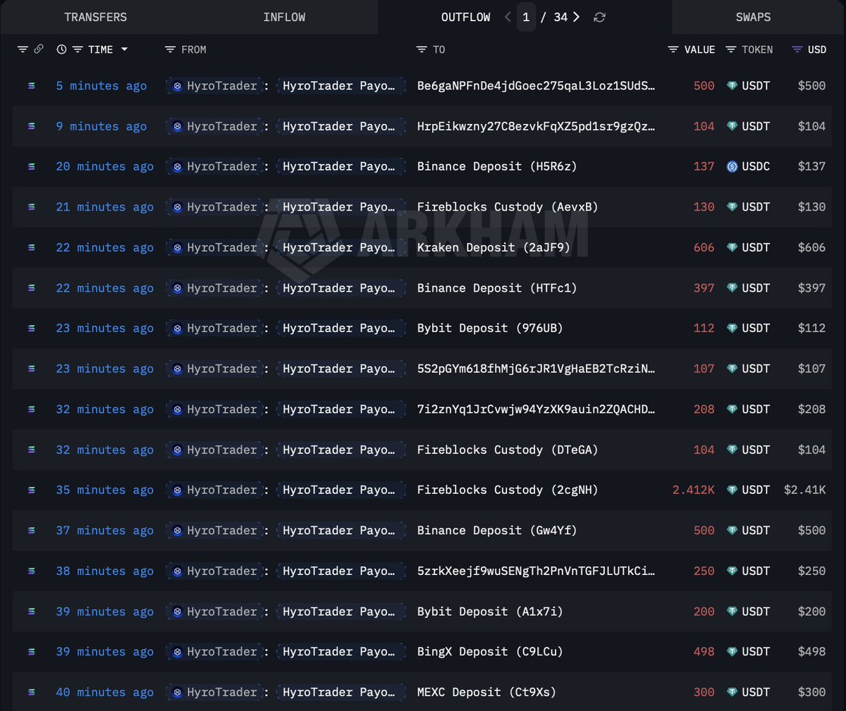The width and height of the screenshot is (846, 711).
Task: Open Fireblocks Custody (2cgNH) recipient
Action: 508,490
